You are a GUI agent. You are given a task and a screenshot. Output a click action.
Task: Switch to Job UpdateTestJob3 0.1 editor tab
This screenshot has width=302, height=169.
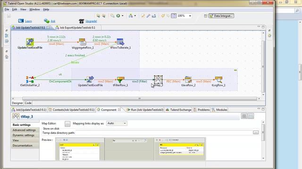[30, 28]
